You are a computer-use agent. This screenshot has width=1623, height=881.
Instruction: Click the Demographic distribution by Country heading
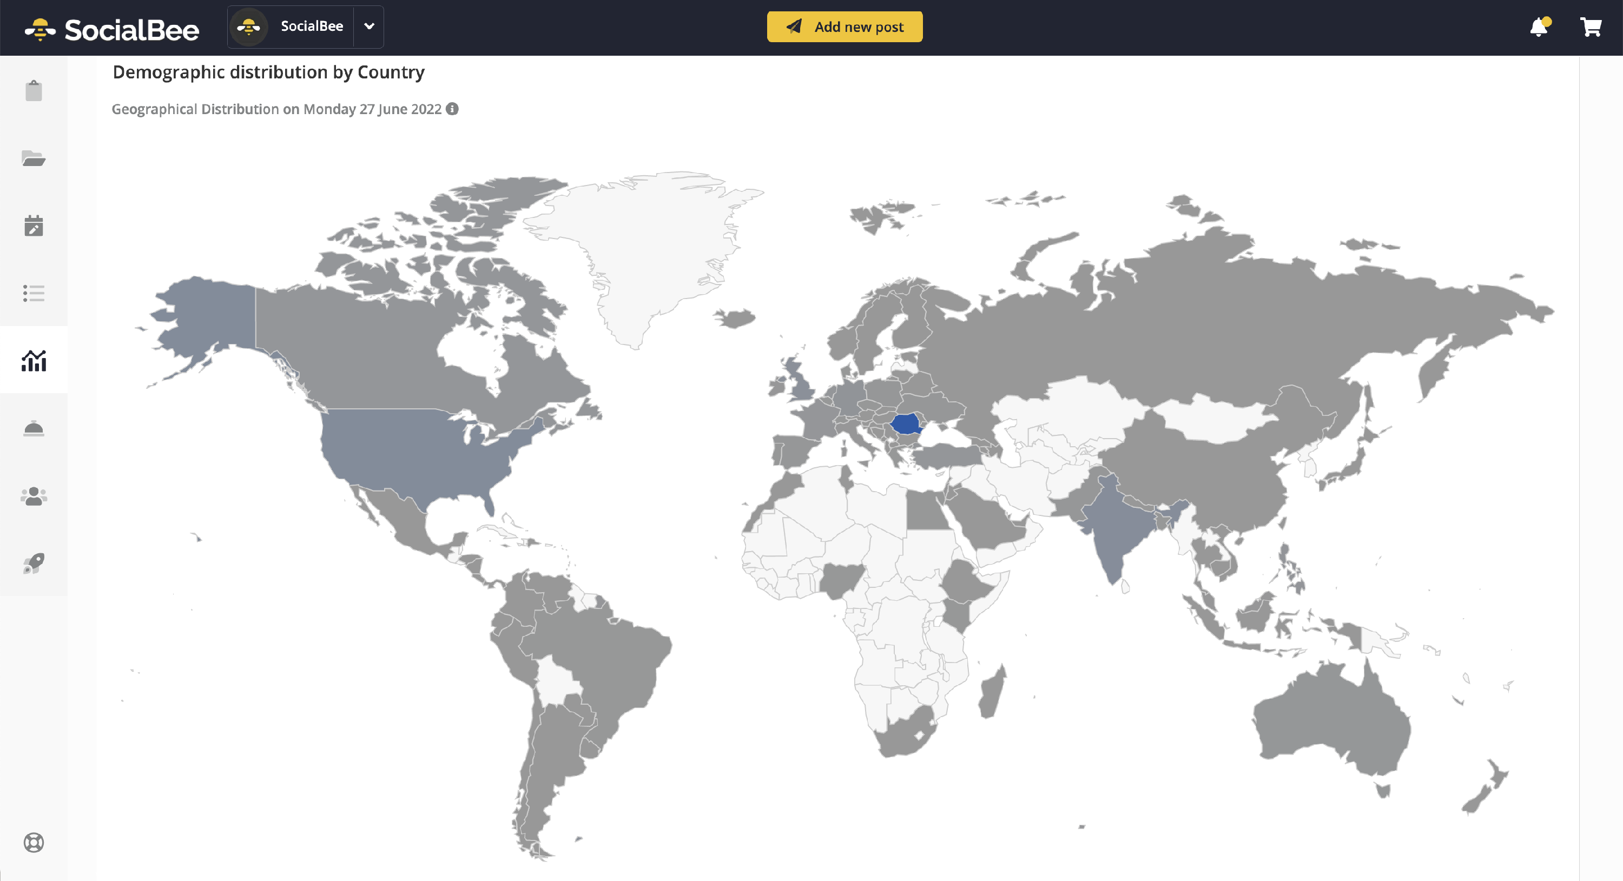tap(268, 72)
